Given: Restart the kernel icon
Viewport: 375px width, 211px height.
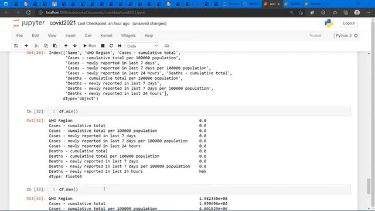Looking at the screenshot, I should click(x=111, y=46).
